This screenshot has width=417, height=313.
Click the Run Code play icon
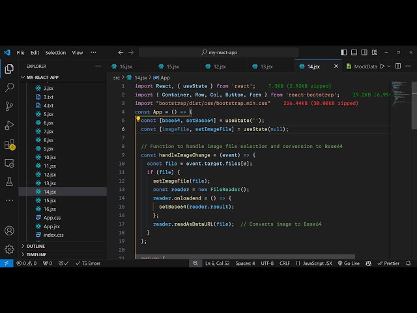[382, 66]
